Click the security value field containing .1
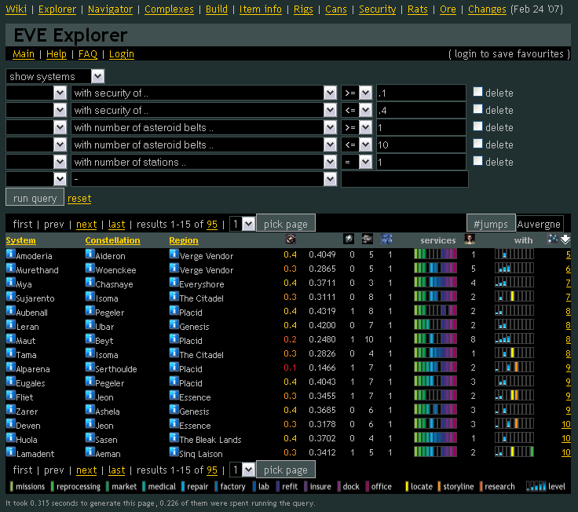The image size is (578, 512). point(421,93)
